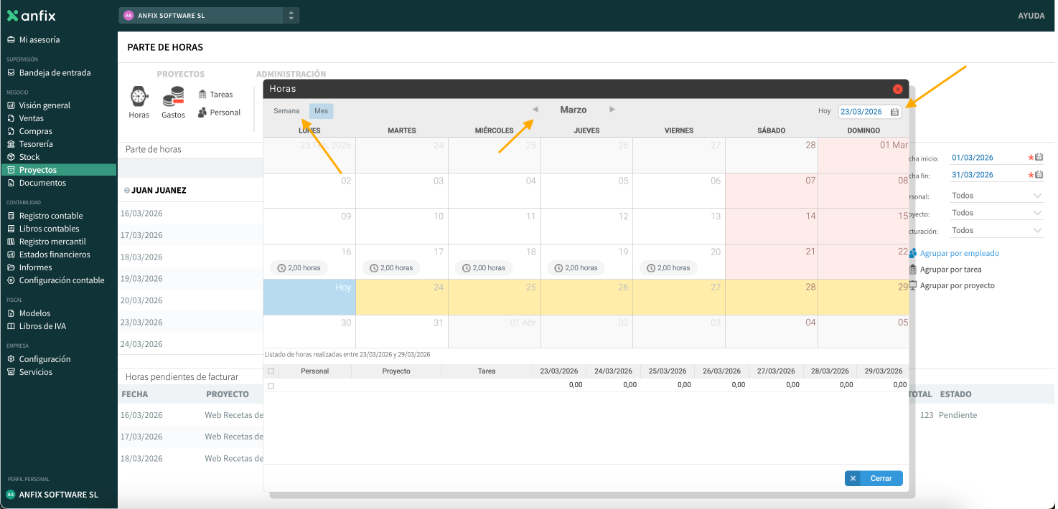The width and height of the screenshot is (1058, 509).
Task: Open the company selector ANFIX SOFTWARE SL
Action: [x=208, y=15]
